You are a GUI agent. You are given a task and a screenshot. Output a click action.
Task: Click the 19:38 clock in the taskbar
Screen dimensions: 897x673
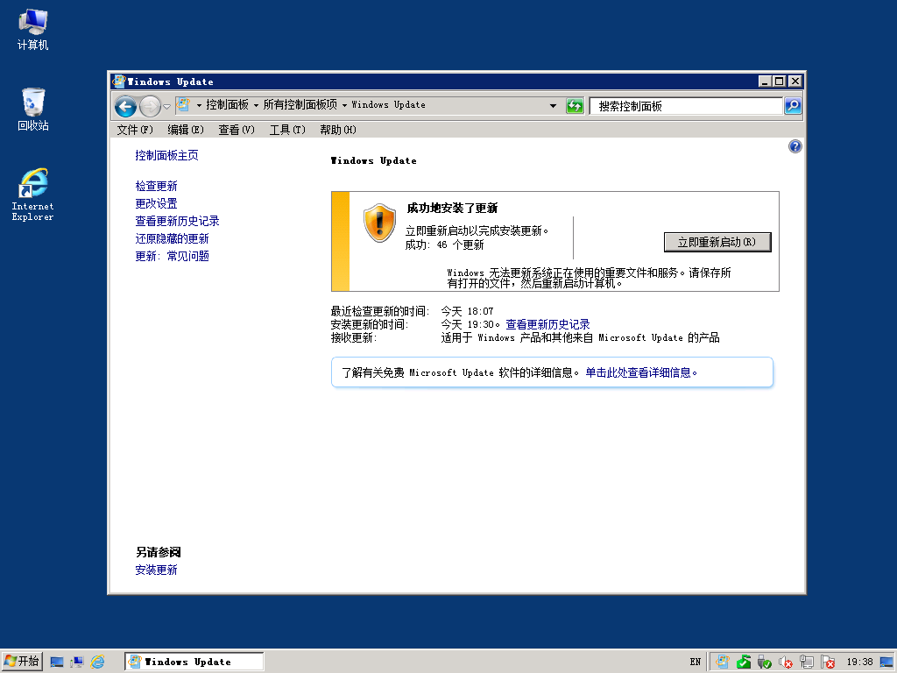(x=860, y=662)
